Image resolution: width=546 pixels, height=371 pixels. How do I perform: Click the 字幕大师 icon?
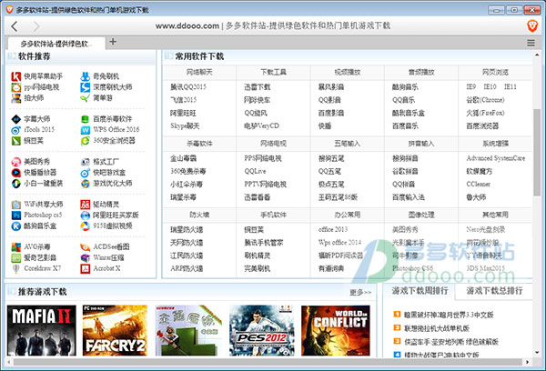pyautogui.click(x=16, y=119)
